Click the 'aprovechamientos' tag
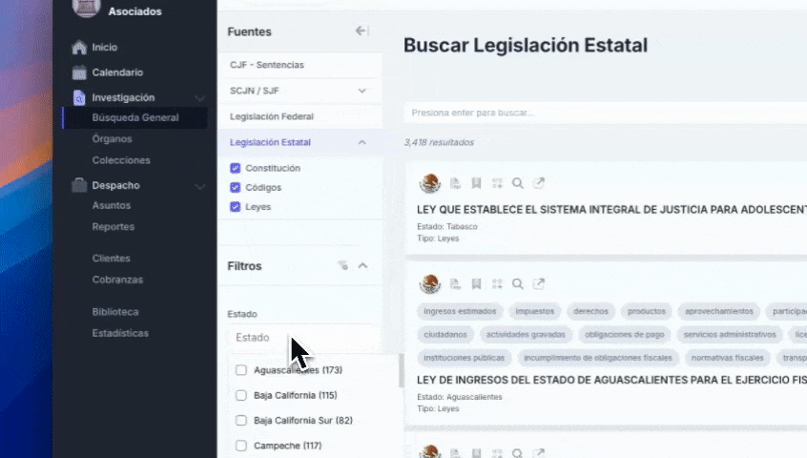The image size is (807, 458). pyautogui.click(x=719, y=311)
